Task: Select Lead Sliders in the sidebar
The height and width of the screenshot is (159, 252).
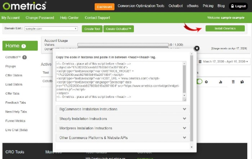Action: (x=14, y=84)
